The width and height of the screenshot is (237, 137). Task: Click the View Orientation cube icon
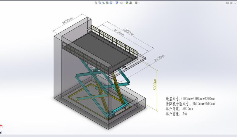pyautogui.click(x=111, y=3)
